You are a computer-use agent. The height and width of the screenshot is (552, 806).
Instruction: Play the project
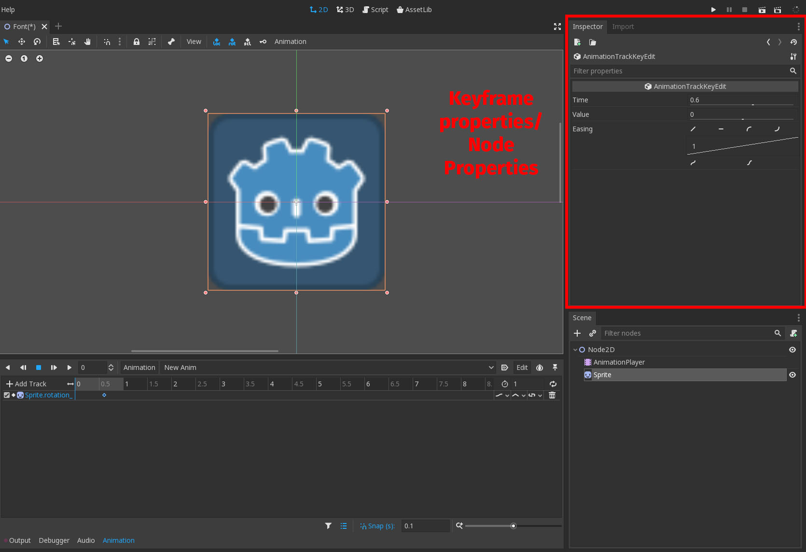pos(713,10)
